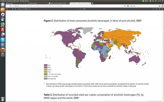Close the msbgsruprofiles.pdf tab
The height and width of the screenshot is (102, 164).
coord(90,3)
